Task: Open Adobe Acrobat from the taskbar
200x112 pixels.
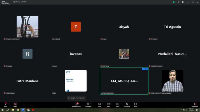Action: coord(33,110)
